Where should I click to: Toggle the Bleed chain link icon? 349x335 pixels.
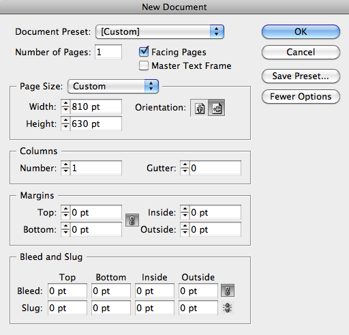(x=228, y=291)
